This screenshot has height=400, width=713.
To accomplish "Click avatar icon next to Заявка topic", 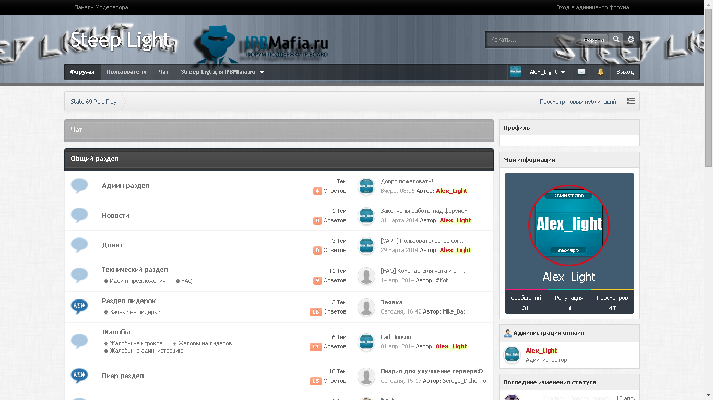I will point(366,307).
